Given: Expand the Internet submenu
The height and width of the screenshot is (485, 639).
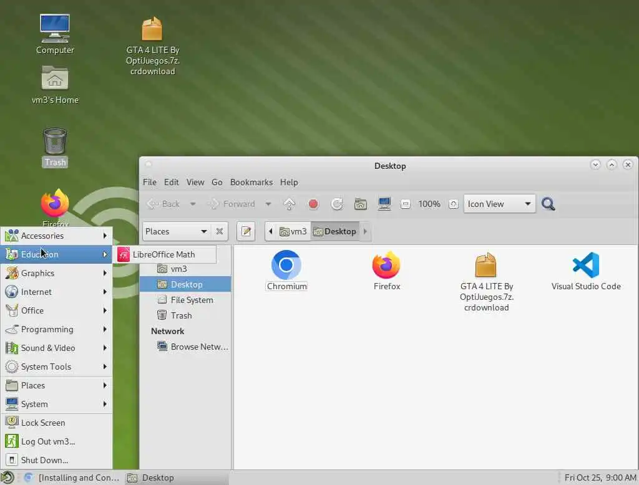Looking at the screenshot, I should coord(57,292).
